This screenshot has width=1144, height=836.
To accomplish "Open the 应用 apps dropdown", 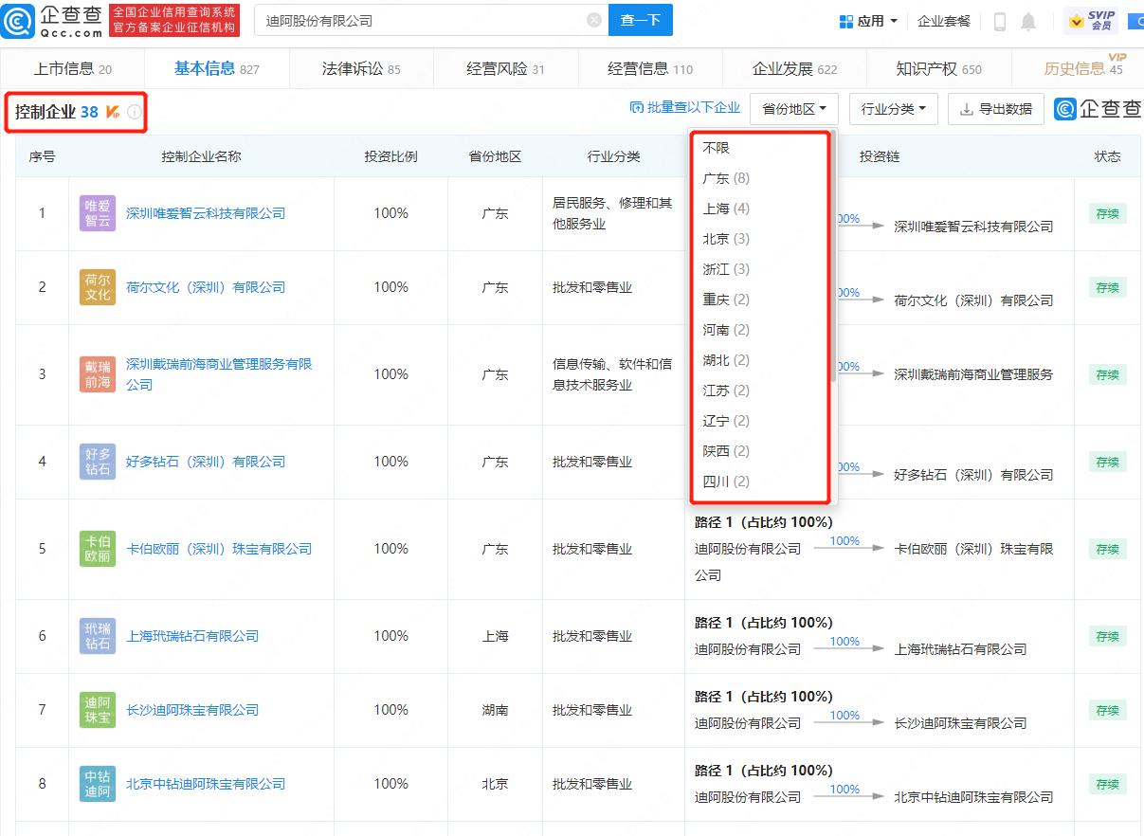I will 869,21.
